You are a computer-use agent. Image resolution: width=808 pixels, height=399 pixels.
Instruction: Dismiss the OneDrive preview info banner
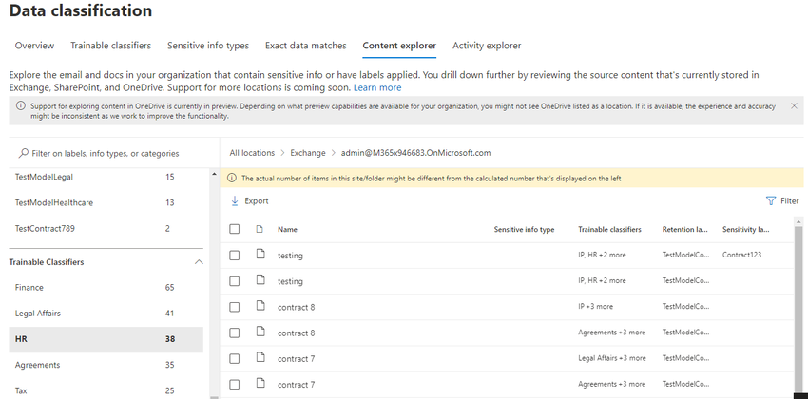[794, 105]
